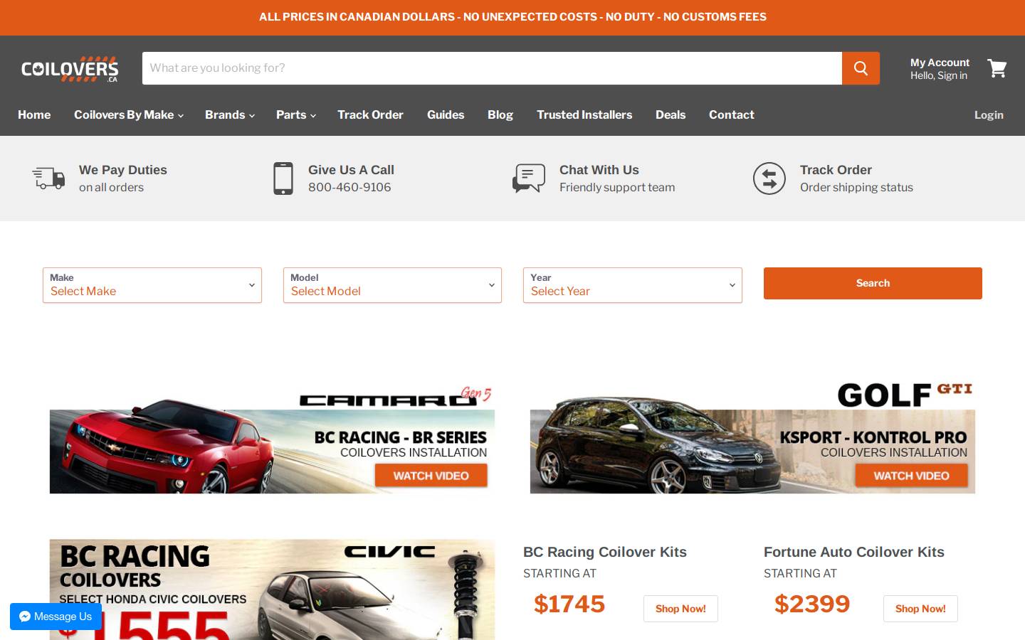This screenshot has height=640, width=1025.
Task: Click Watch Video on Golf GTI banner
Action: [911, 476]
